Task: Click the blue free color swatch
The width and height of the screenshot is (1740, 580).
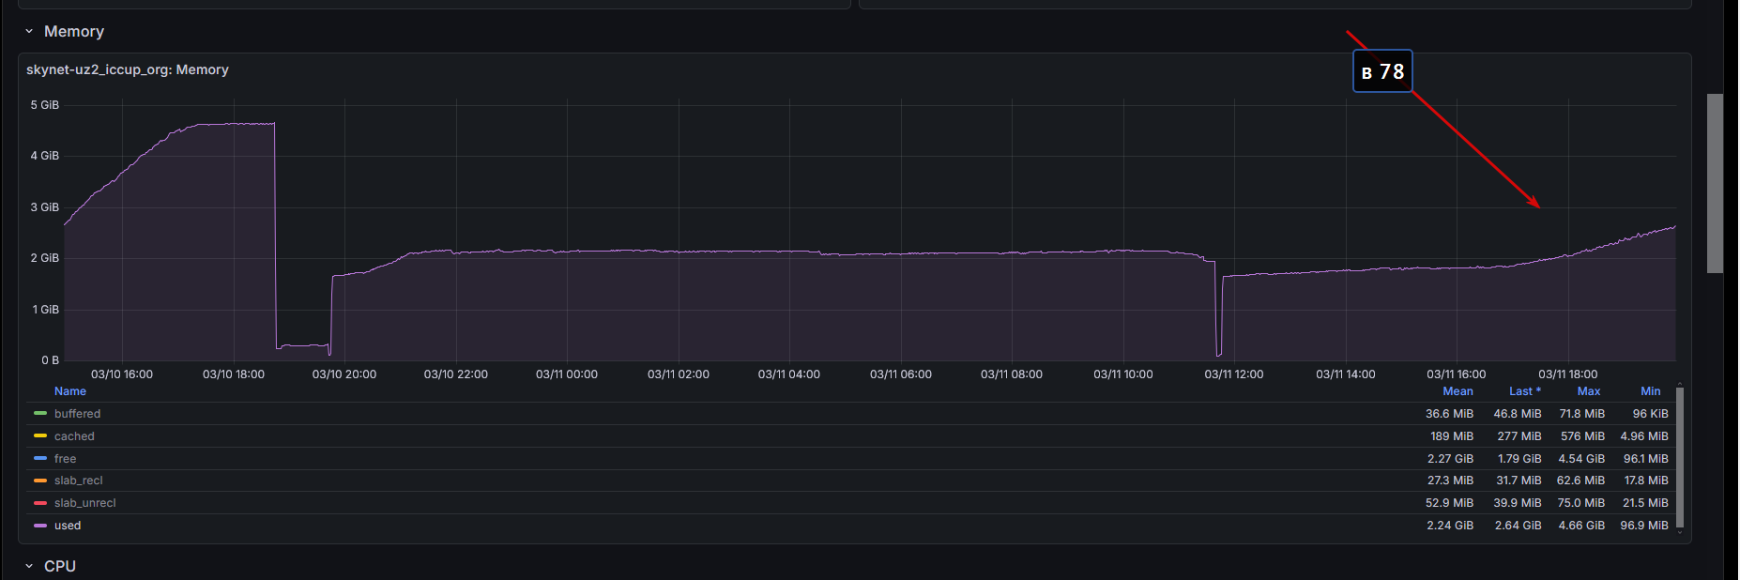Action: pyautogui.click(x=40, y=458)
